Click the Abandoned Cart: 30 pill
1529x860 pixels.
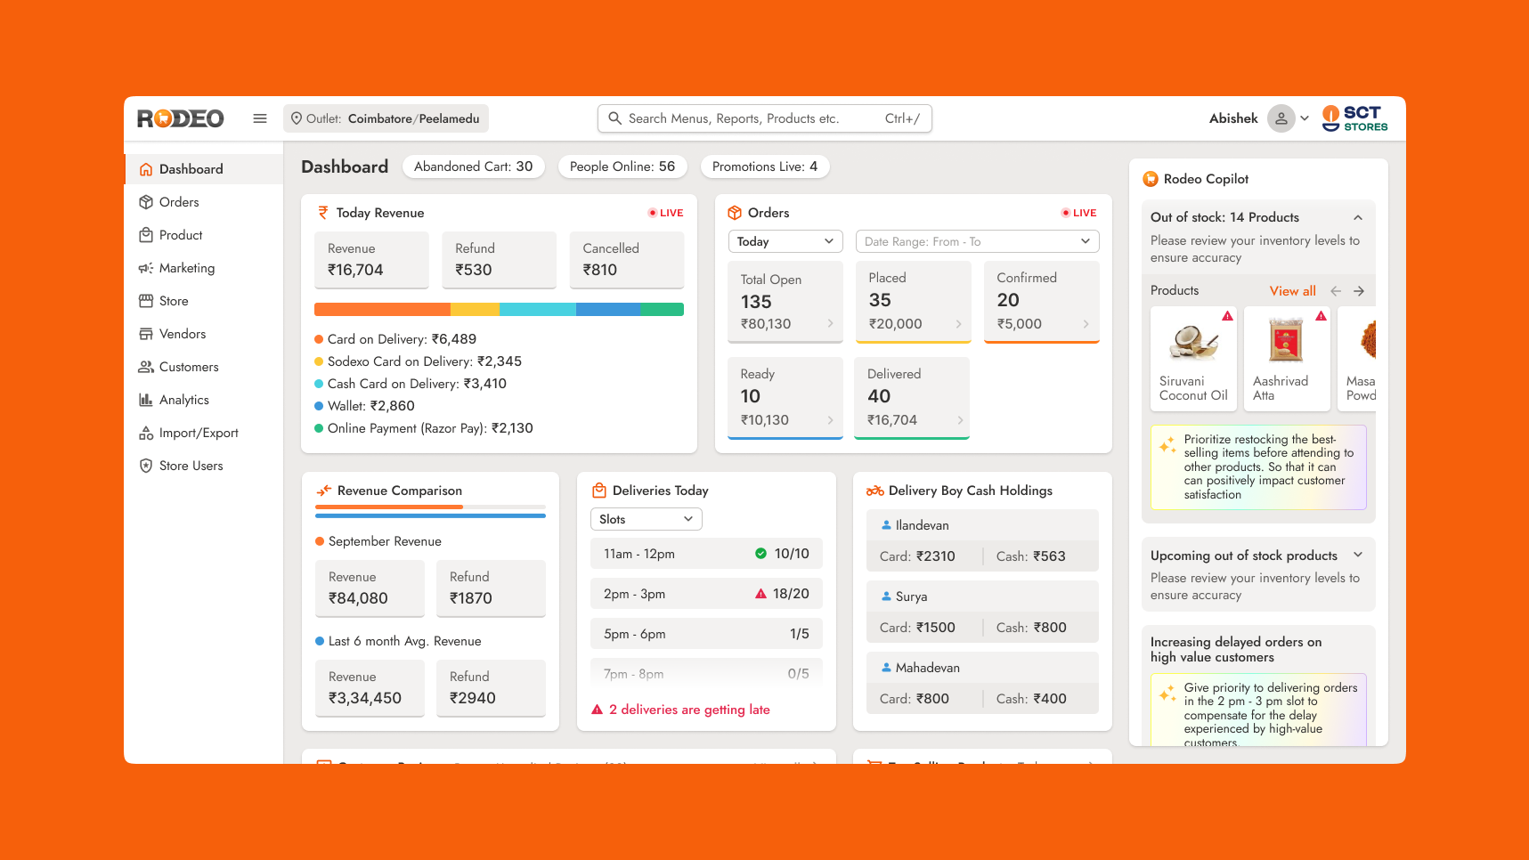tap(473, 166)
